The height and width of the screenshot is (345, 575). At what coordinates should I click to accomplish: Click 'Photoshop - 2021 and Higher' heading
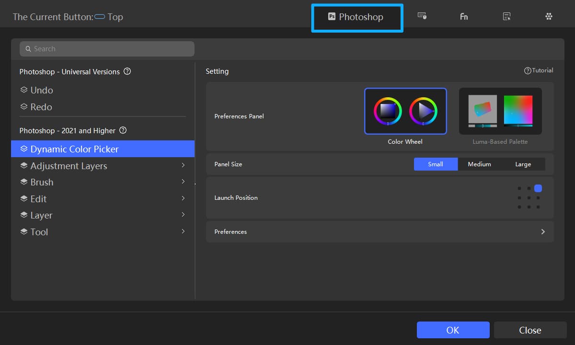(x=68, y=131)
